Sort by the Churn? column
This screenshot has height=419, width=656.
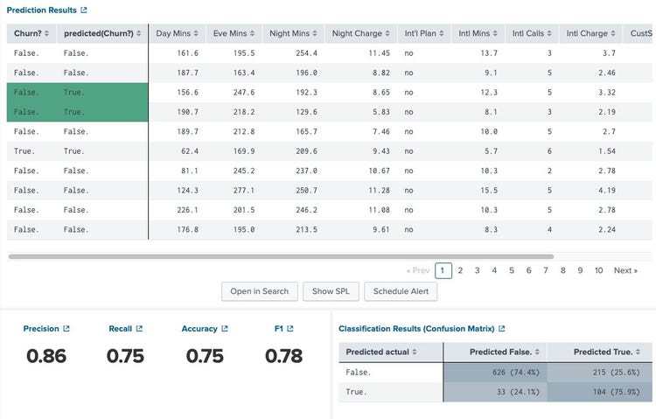[31, 34]
